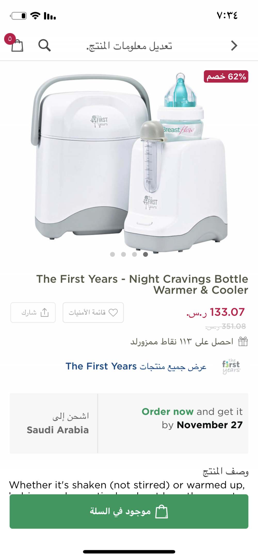Tap the share arrow icon
Image resolution: width=258 pixels, height=559 pixels.
point(45,312)
